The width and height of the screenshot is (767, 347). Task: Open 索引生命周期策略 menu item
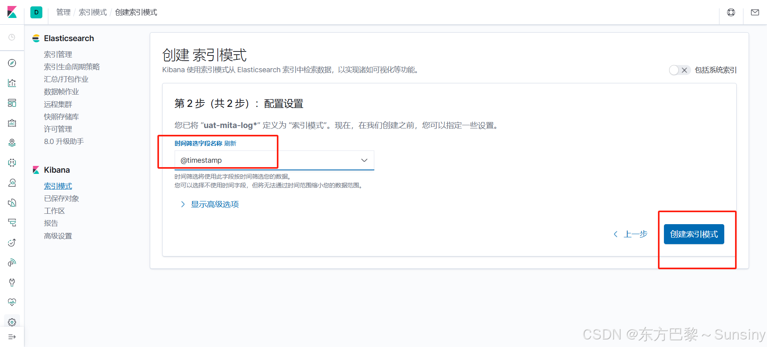coord(72,67)
